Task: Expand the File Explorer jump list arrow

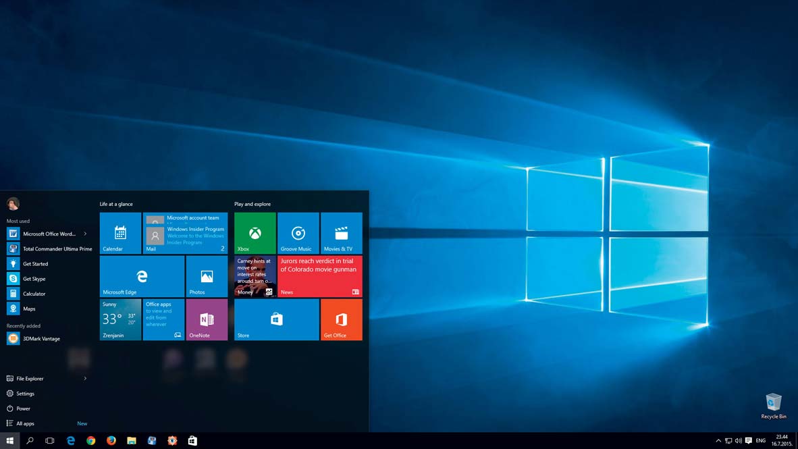Action: [85, 379]
